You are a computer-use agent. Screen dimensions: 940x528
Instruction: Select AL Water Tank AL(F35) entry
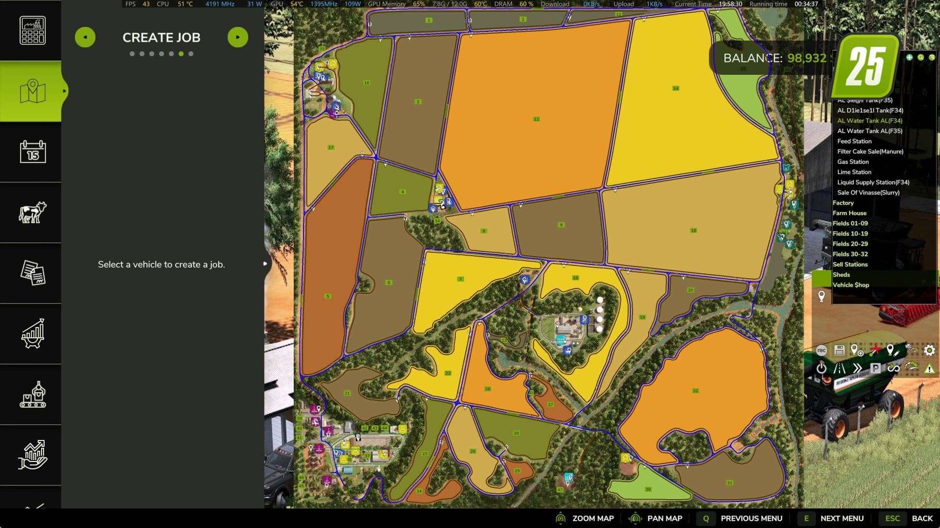869,131
